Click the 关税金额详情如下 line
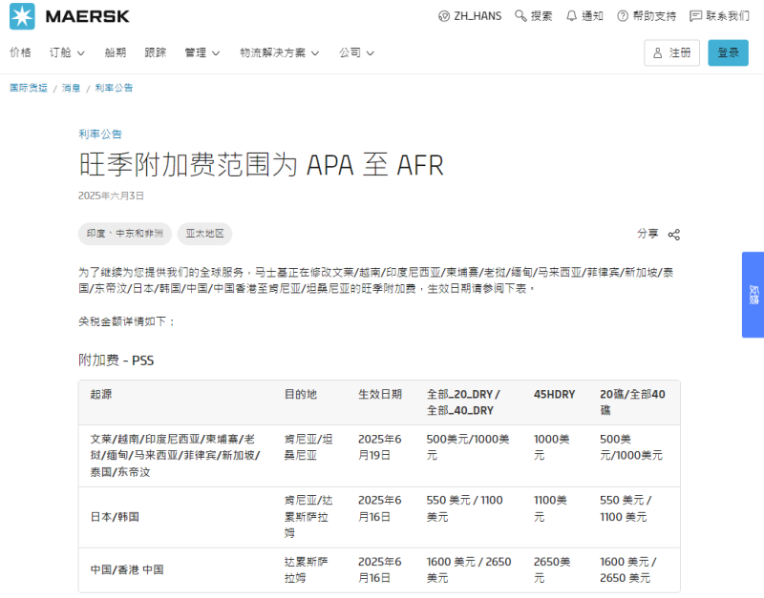Screen dimensions: 764x598 [x=127, y=321]
